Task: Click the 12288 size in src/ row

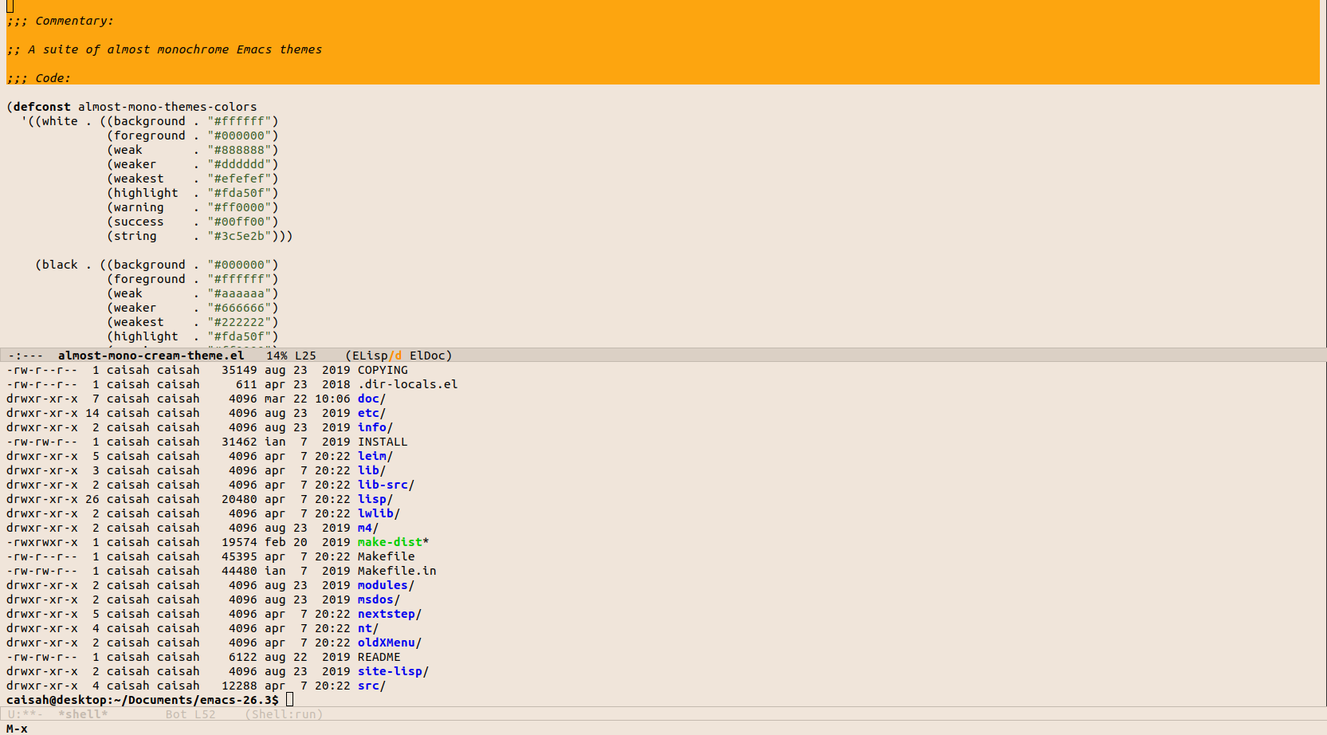Action: click(239, 686)
